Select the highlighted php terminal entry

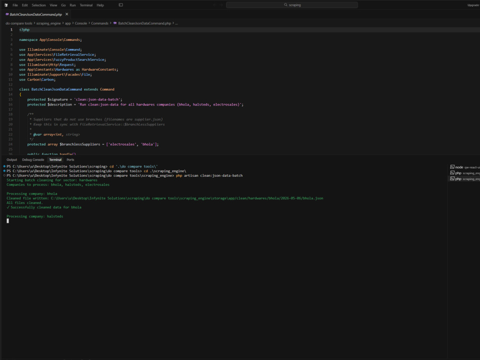point(465,179)
